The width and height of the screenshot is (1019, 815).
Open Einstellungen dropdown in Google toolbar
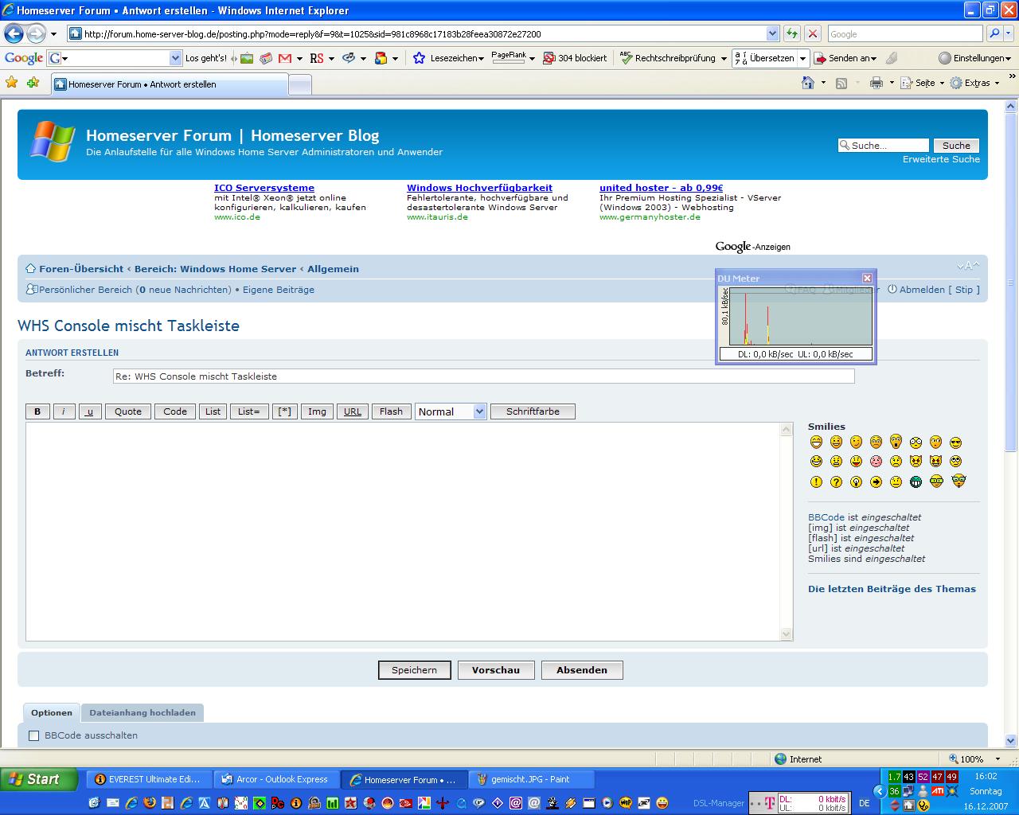click(x=975, y=58)
